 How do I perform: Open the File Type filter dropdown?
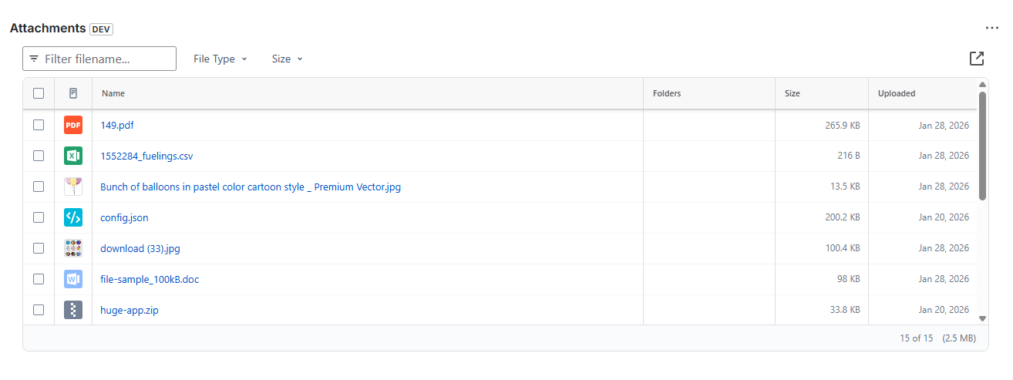220,59
